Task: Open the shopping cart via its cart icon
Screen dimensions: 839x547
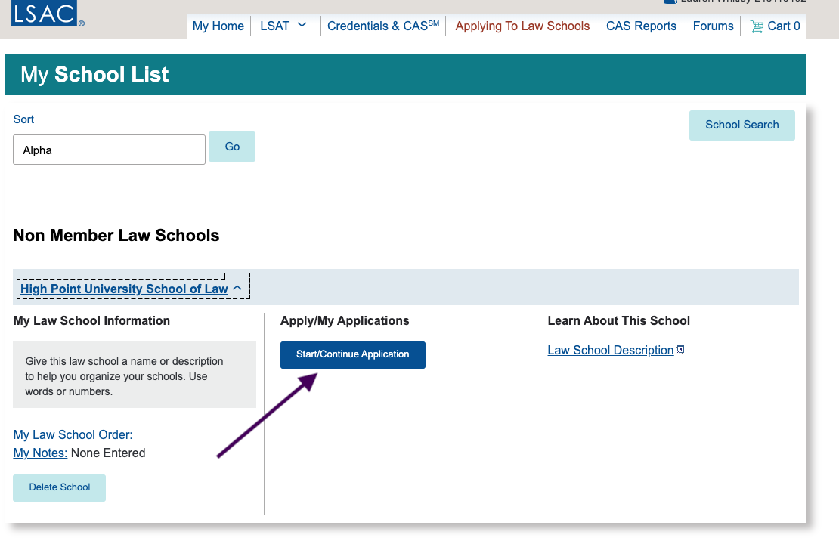Action: click(x=757, y=26)
